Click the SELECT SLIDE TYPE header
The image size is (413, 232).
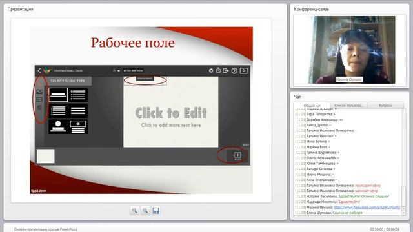coord(68,81)
